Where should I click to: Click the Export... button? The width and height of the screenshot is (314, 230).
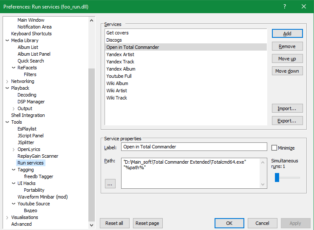(287, 121)
